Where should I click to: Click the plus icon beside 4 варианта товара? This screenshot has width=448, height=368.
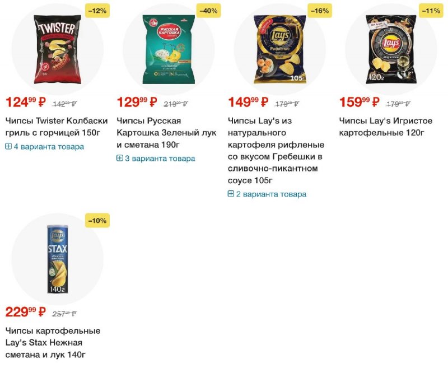pos(8,147)
